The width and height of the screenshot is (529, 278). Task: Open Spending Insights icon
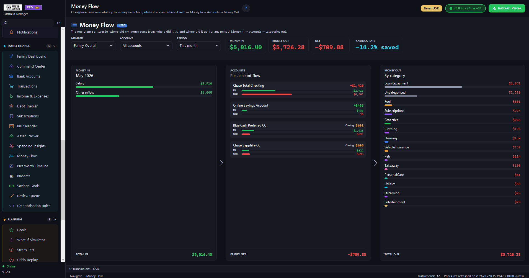[x=11, y=146]
